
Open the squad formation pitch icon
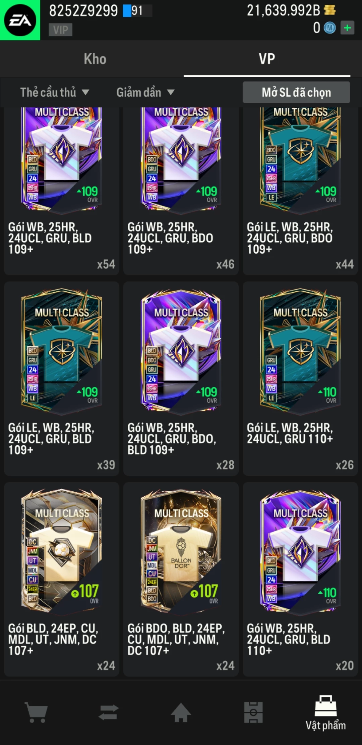pos(253,712)
